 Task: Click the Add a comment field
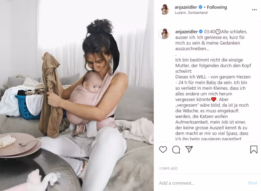(202, 183)
